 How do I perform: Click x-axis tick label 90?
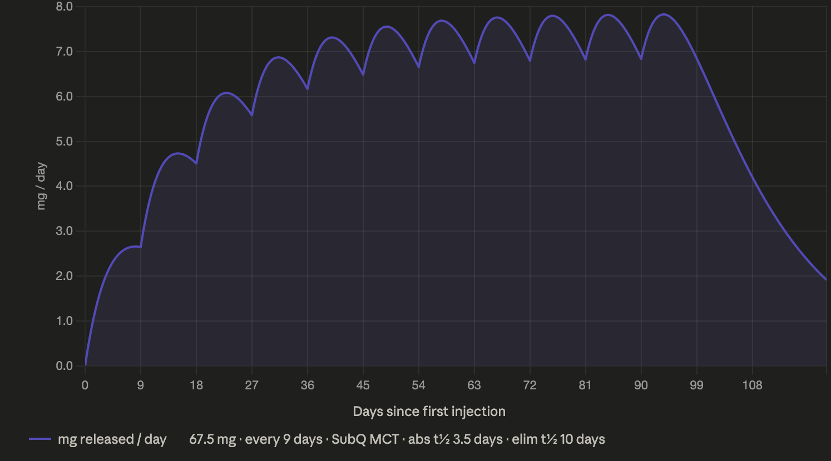click(641, 385)
